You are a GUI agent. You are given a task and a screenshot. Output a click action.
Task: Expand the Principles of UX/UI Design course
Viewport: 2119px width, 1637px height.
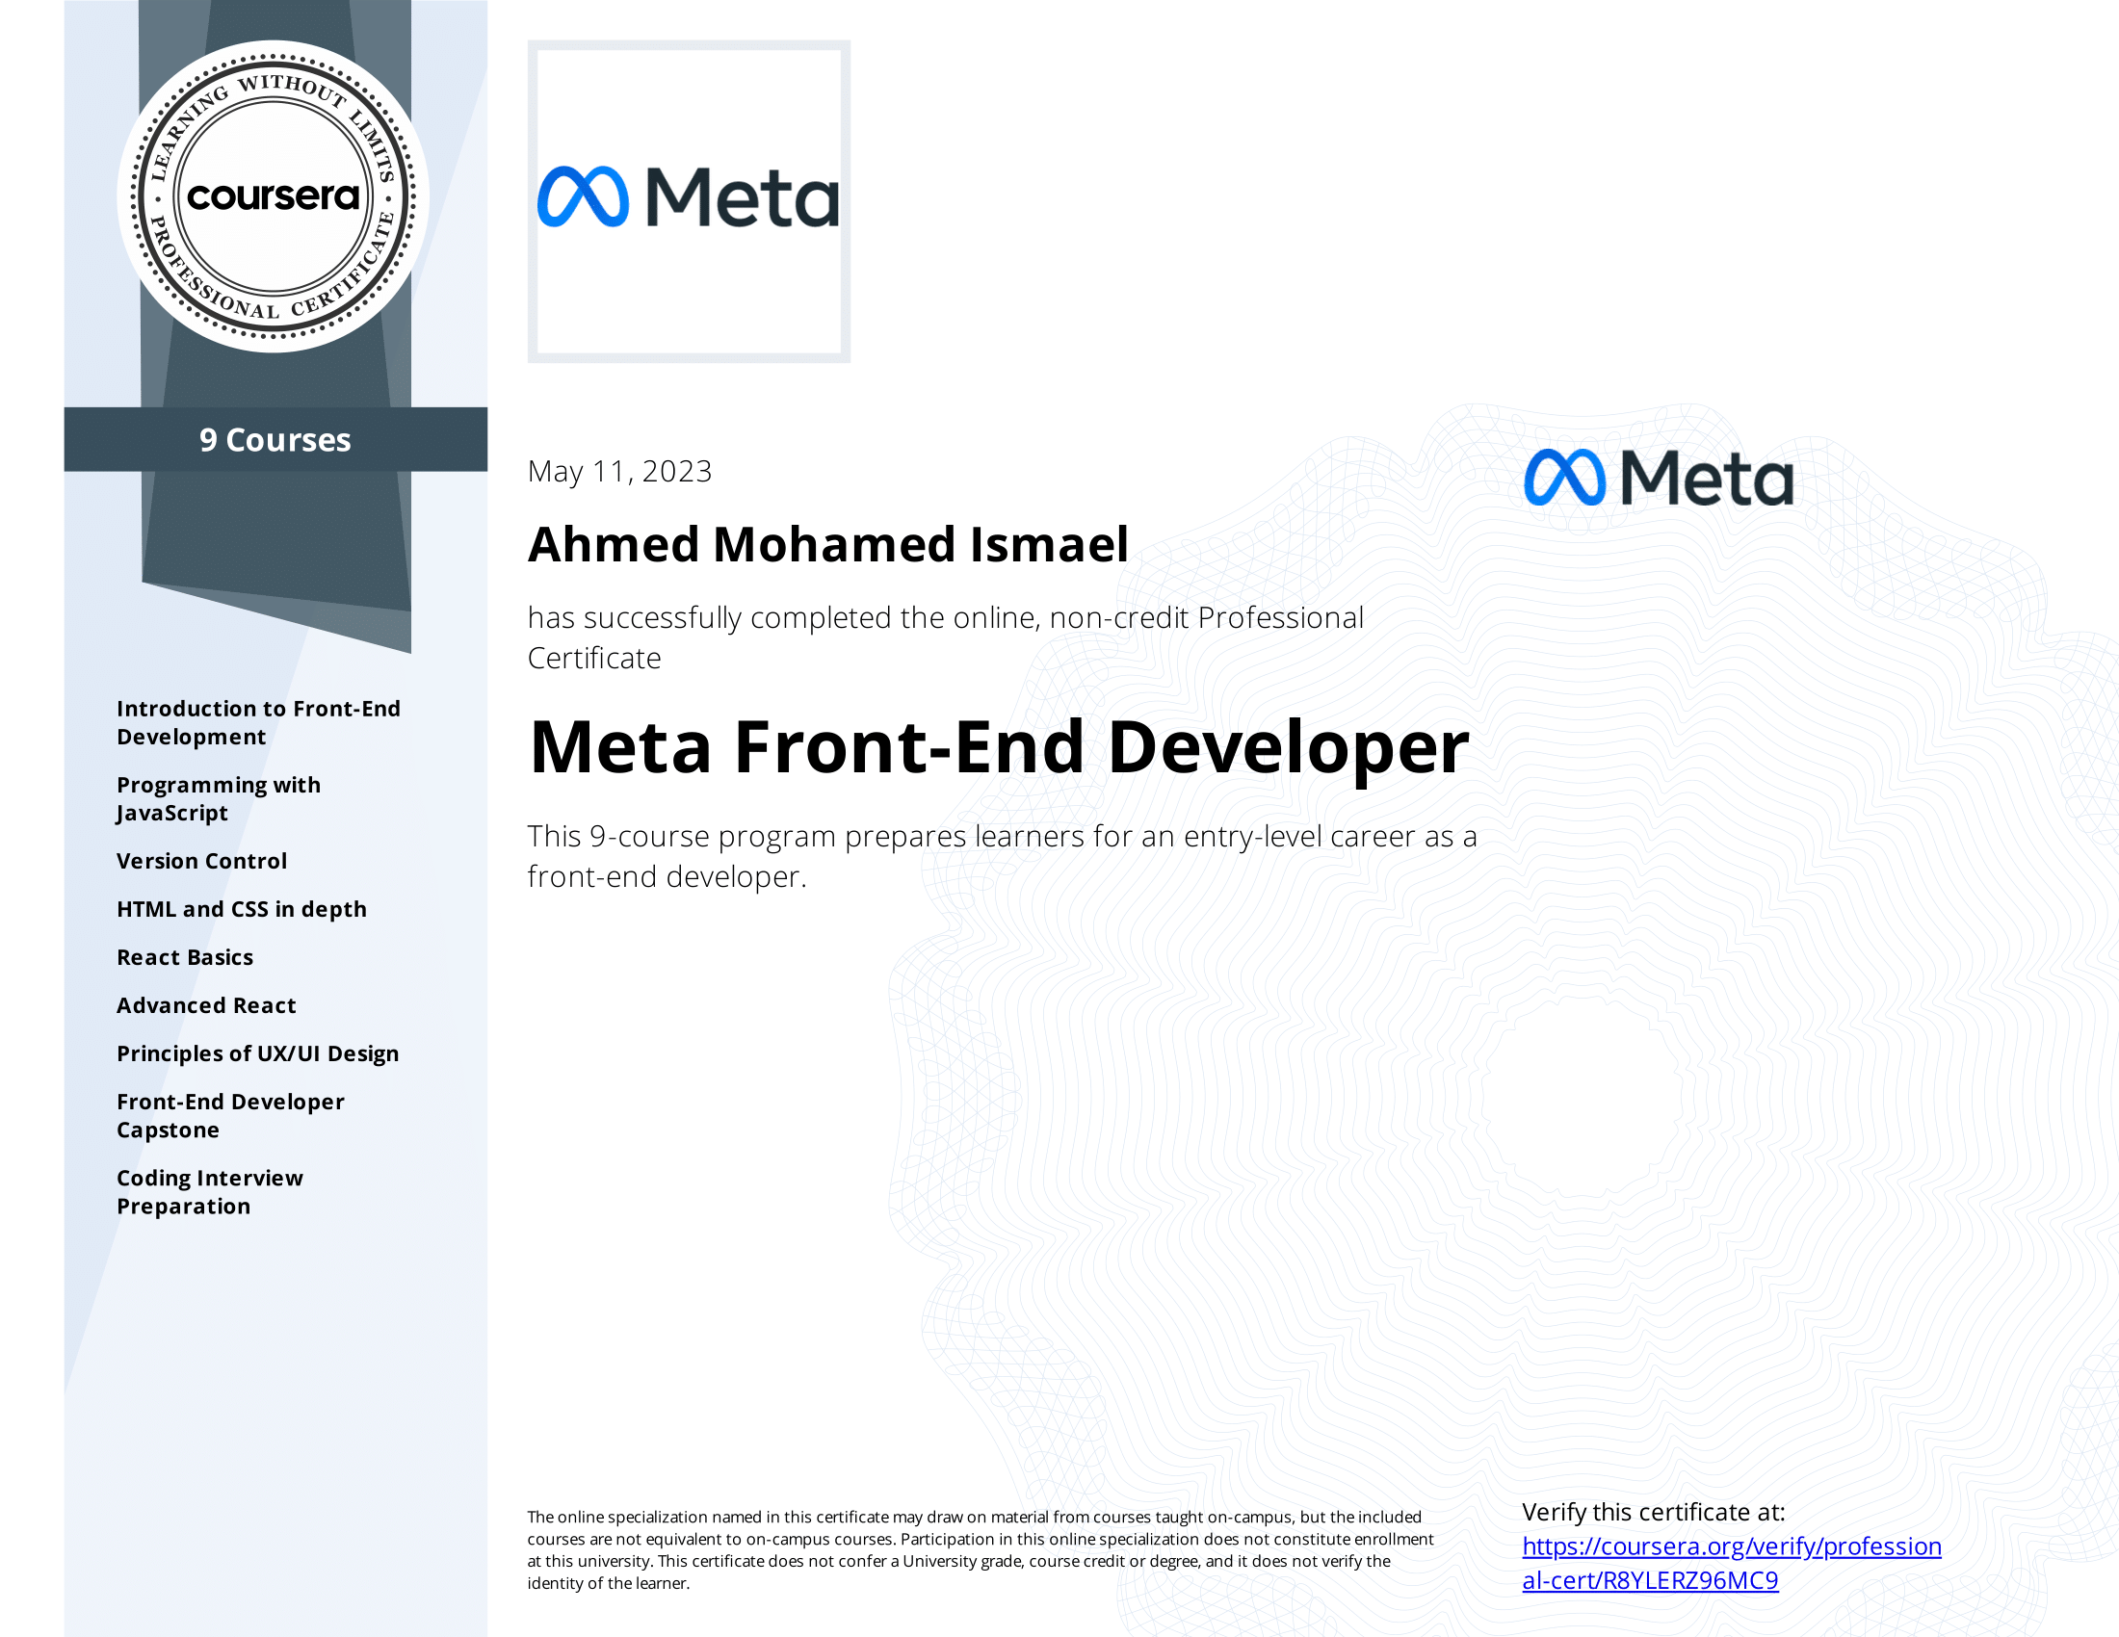pyautogui.click(x=256, y=1054)
